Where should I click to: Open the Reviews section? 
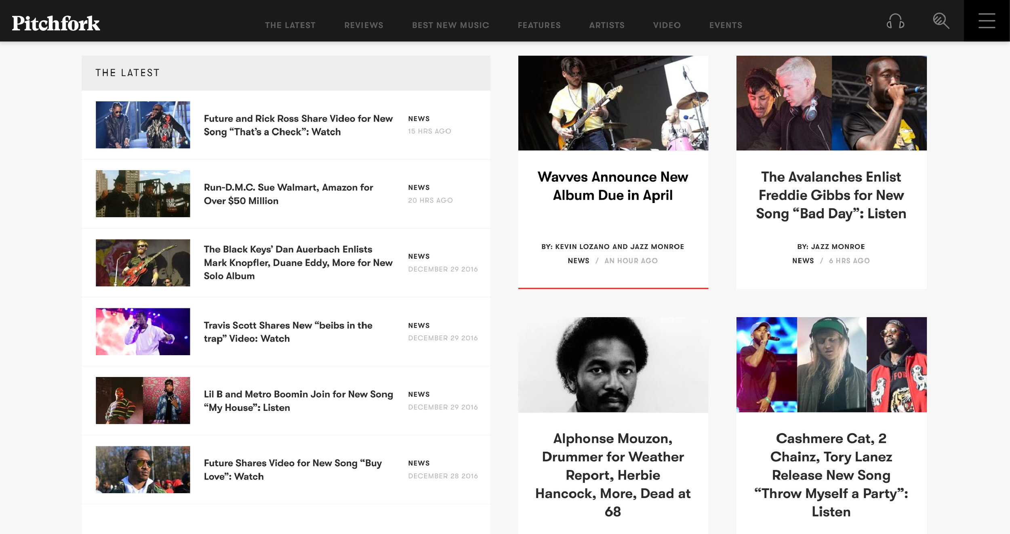click(364, 25)
